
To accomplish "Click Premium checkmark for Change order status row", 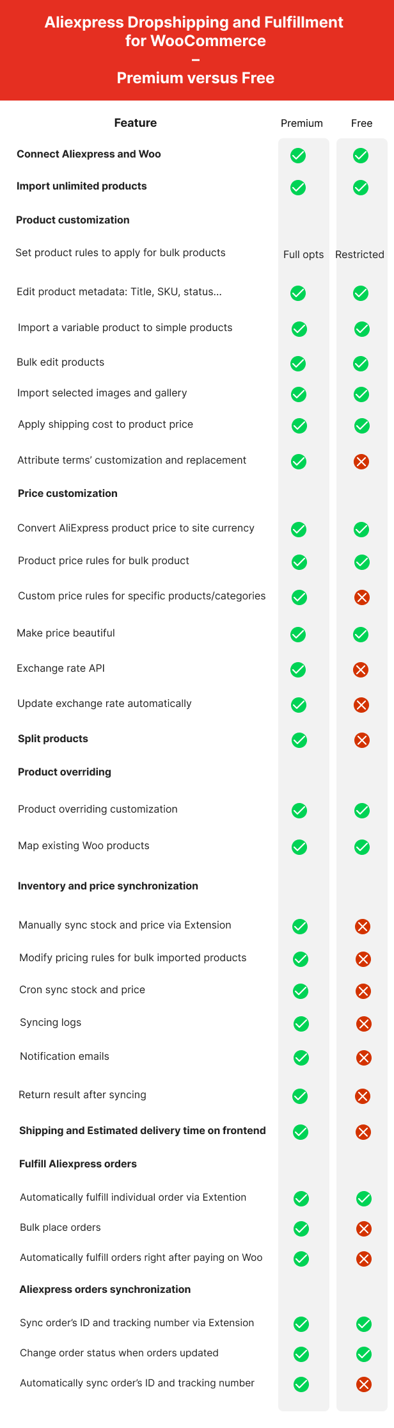I will click(301, 1354).
